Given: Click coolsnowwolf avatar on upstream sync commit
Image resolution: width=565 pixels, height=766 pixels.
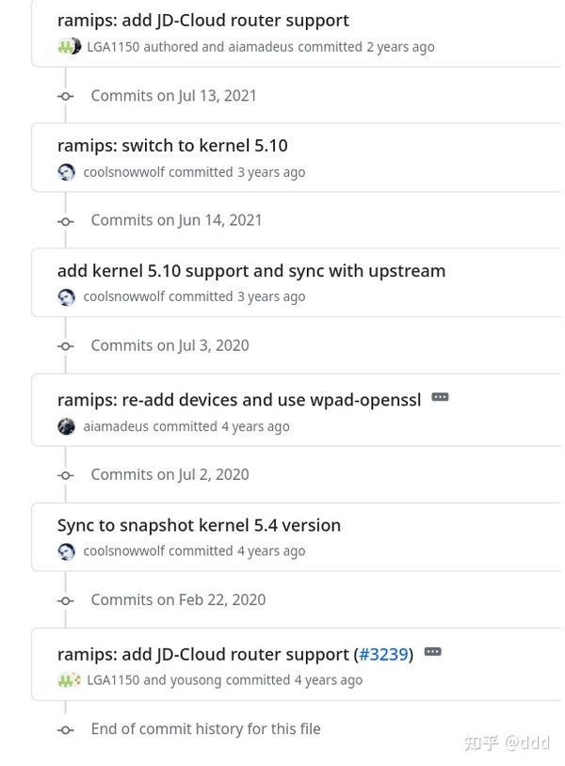Looking at the screenshot, I should pos(66,296).
